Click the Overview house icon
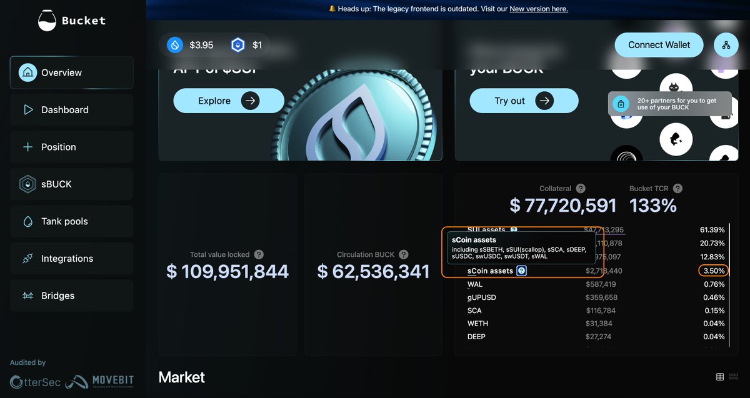This screenshot has width=750, height=398. 27,72
